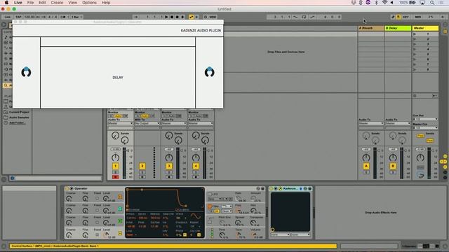
Task: Click track 3 Send B knob
Action: pyautogui.click(x=178, y=140)
